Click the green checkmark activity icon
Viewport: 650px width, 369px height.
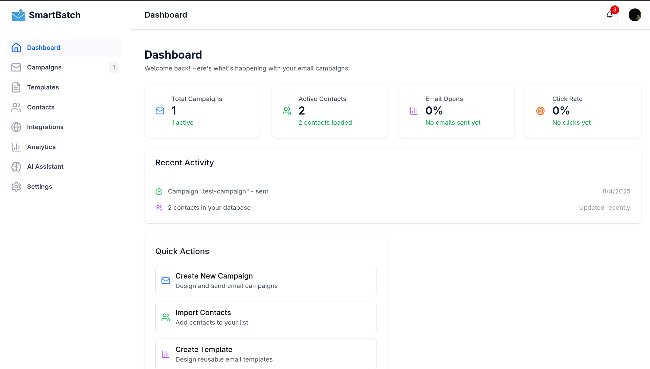tap(159, 191)
